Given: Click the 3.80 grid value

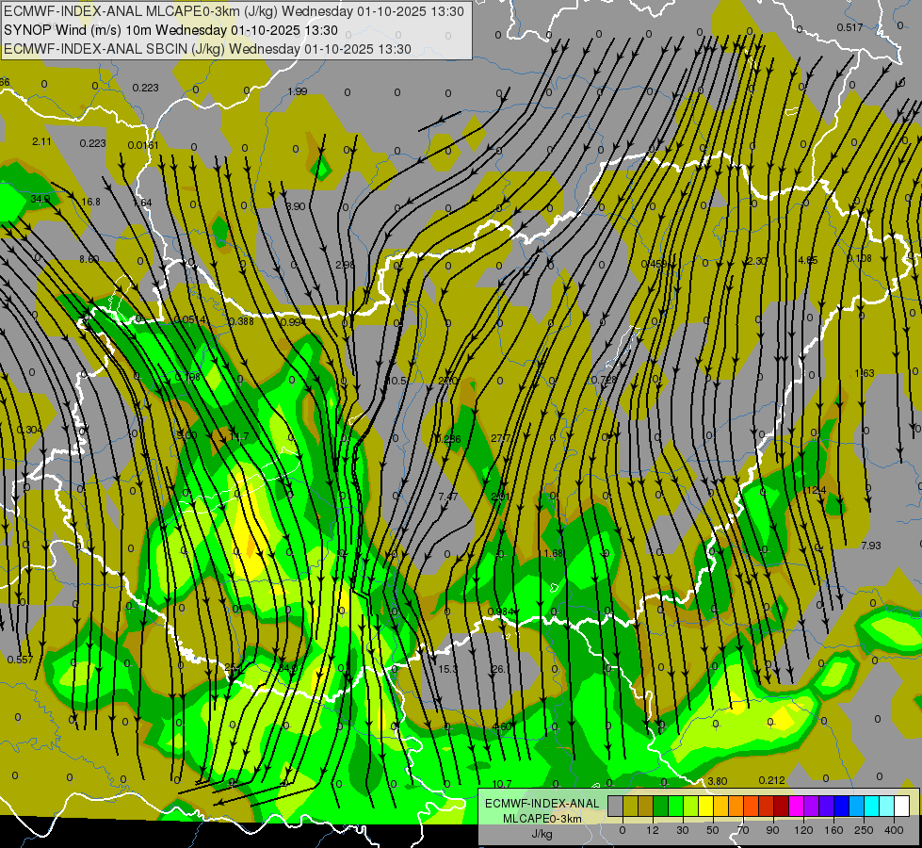Looking at the screenshot, I should pyautogui.click(x=718, y=781).
